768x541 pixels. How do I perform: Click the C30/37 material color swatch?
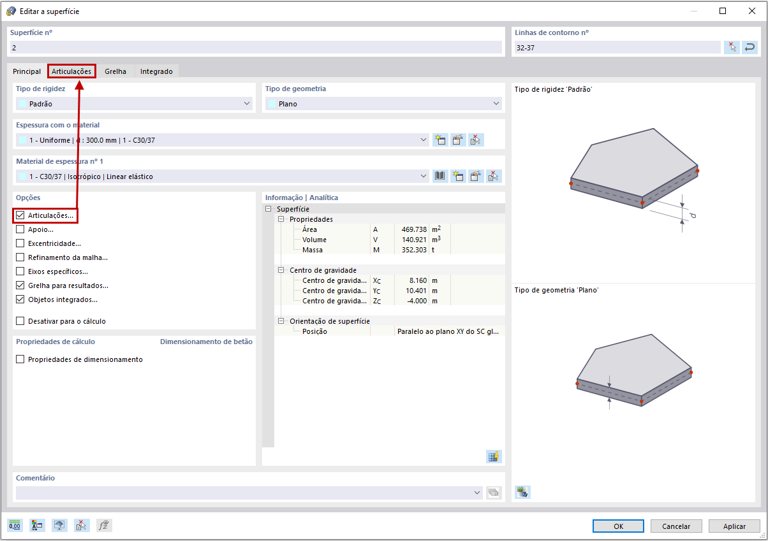pos(22,177)
